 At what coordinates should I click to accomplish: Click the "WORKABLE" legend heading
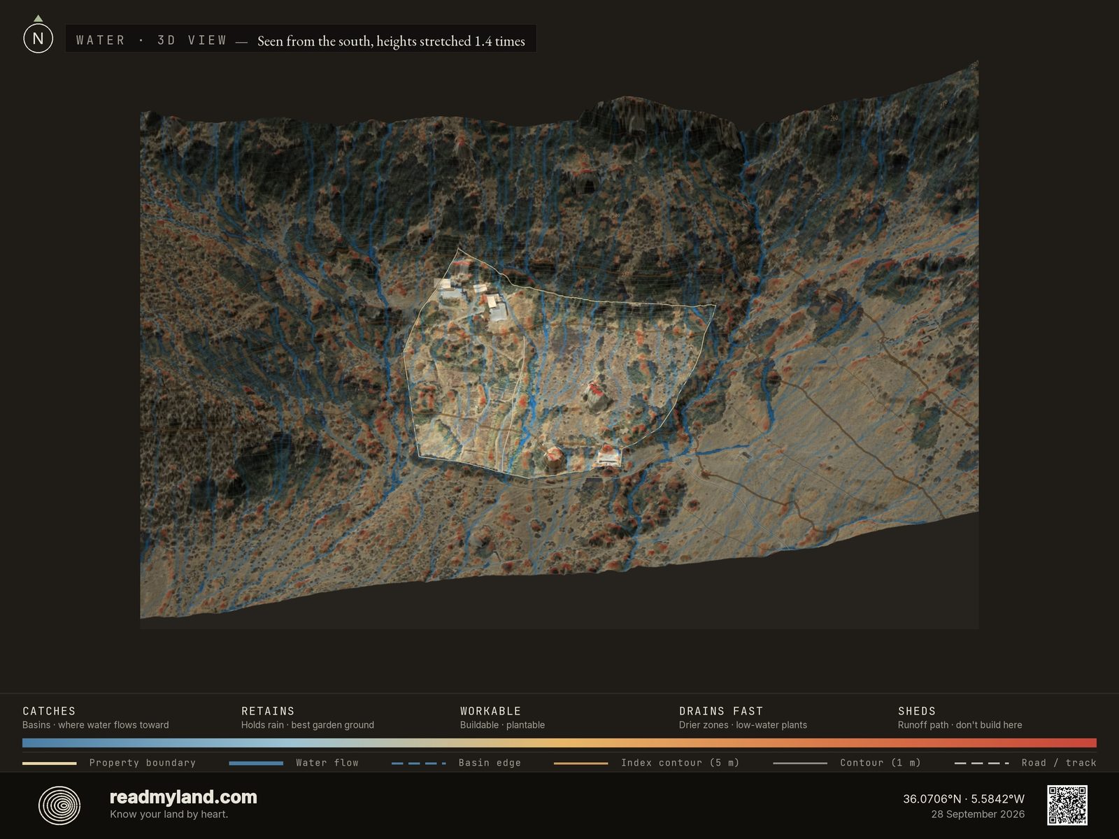pos(490,711)
